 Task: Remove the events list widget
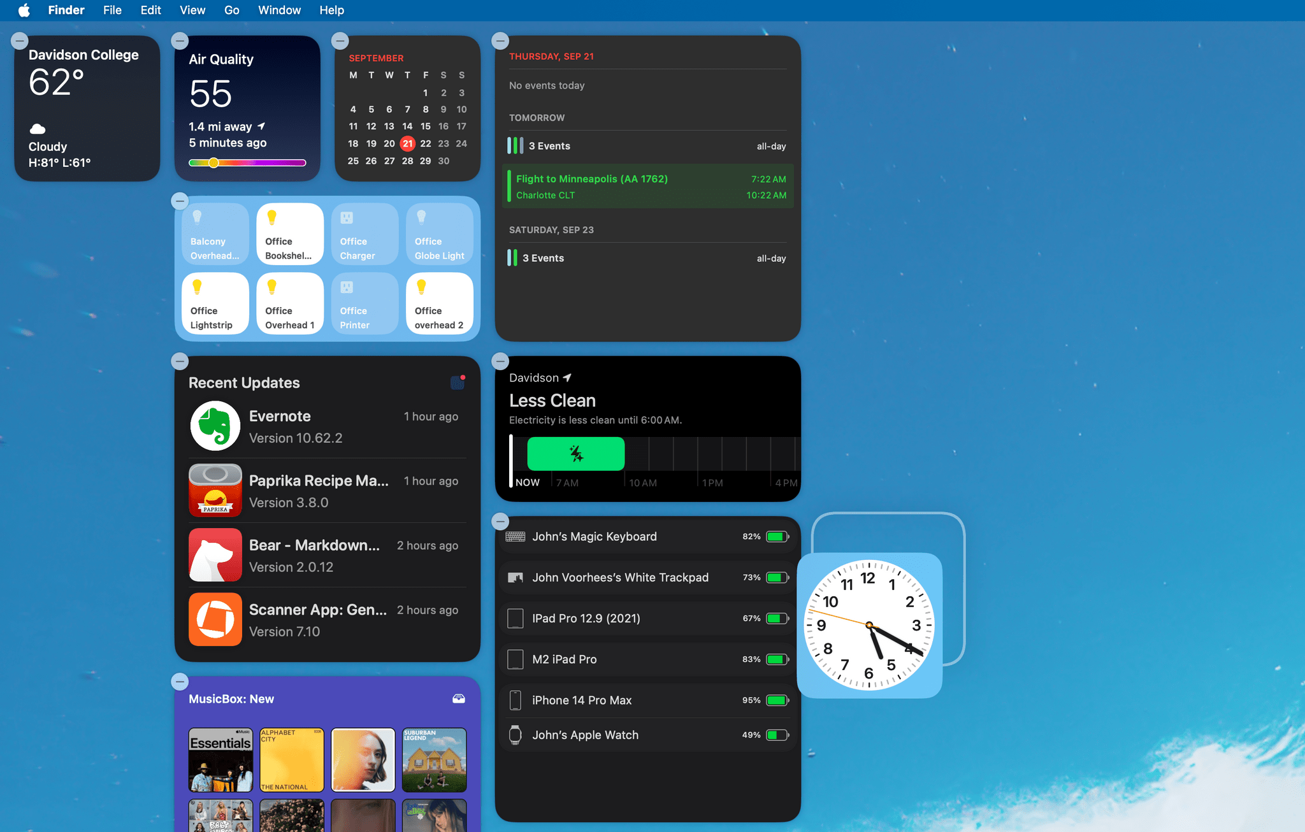click(500, 41)
